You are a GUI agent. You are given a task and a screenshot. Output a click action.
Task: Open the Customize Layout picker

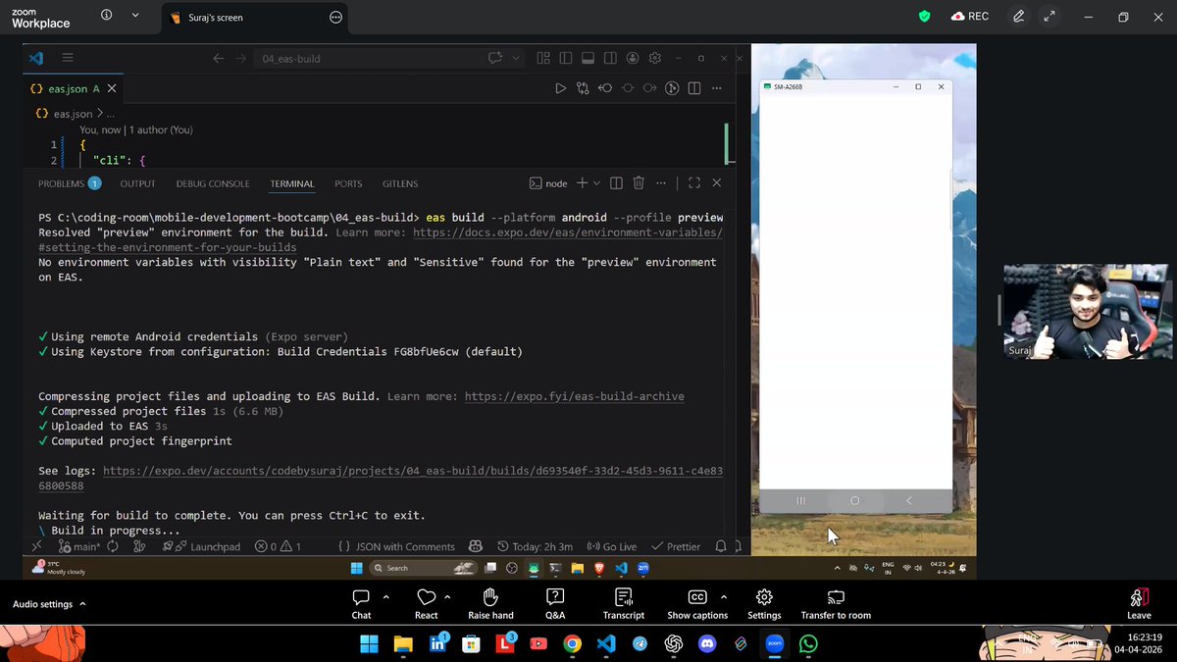pos(542,58)
